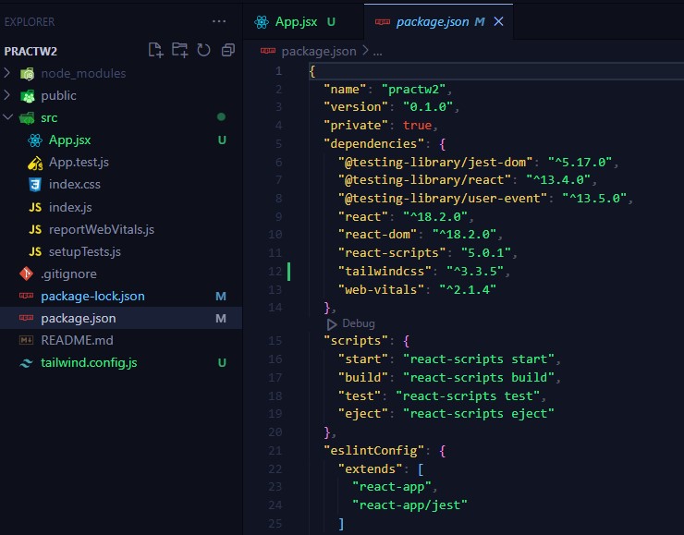Screen dimensions: 684x535
Task: Click the New File icon in Explorer
Action: click(155, 51)
